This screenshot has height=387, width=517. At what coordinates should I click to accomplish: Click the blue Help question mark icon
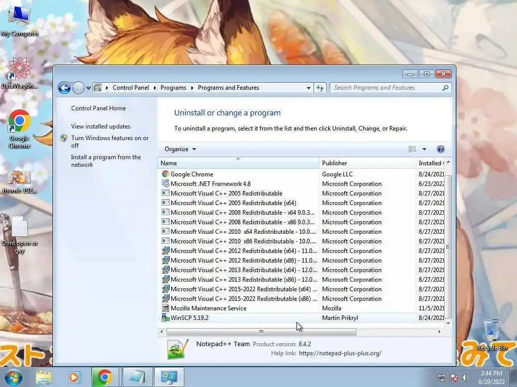pos(440,149)
